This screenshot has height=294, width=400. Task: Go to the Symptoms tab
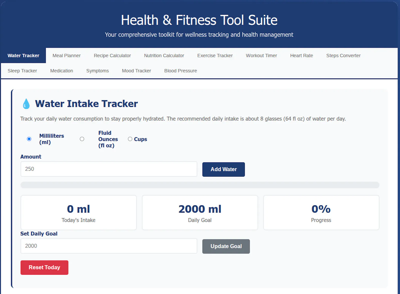[97, 71]
